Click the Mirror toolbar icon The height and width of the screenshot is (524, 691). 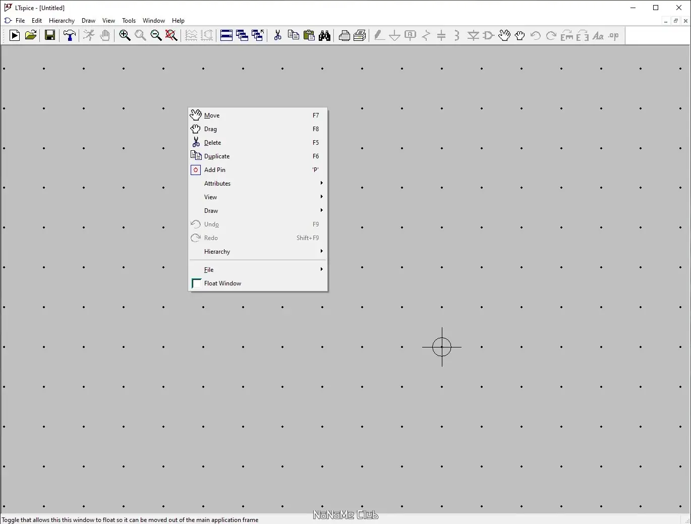pos(583,35)
